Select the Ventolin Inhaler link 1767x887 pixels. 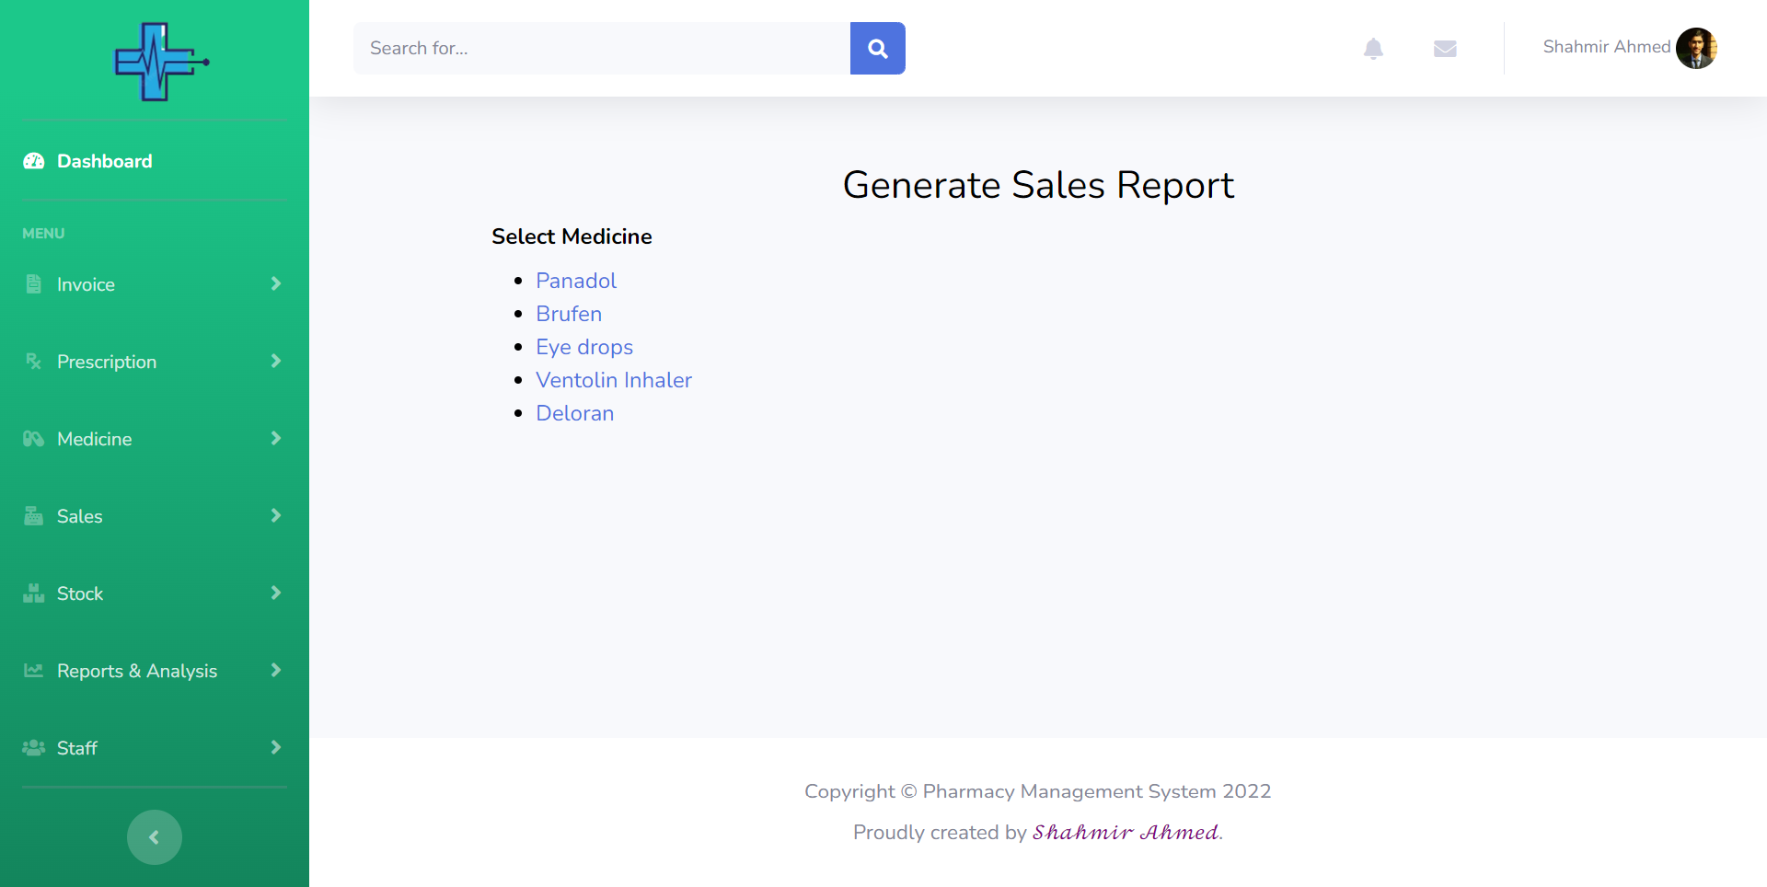tap(614, 380)
